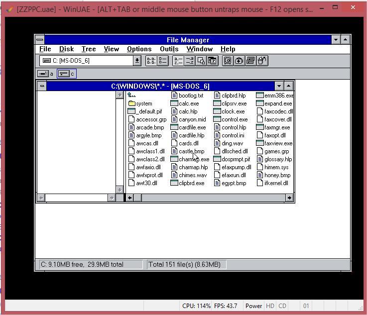Click the stacked drives toolbar icon
Screen dimensions: 367x315
point(250,61)
